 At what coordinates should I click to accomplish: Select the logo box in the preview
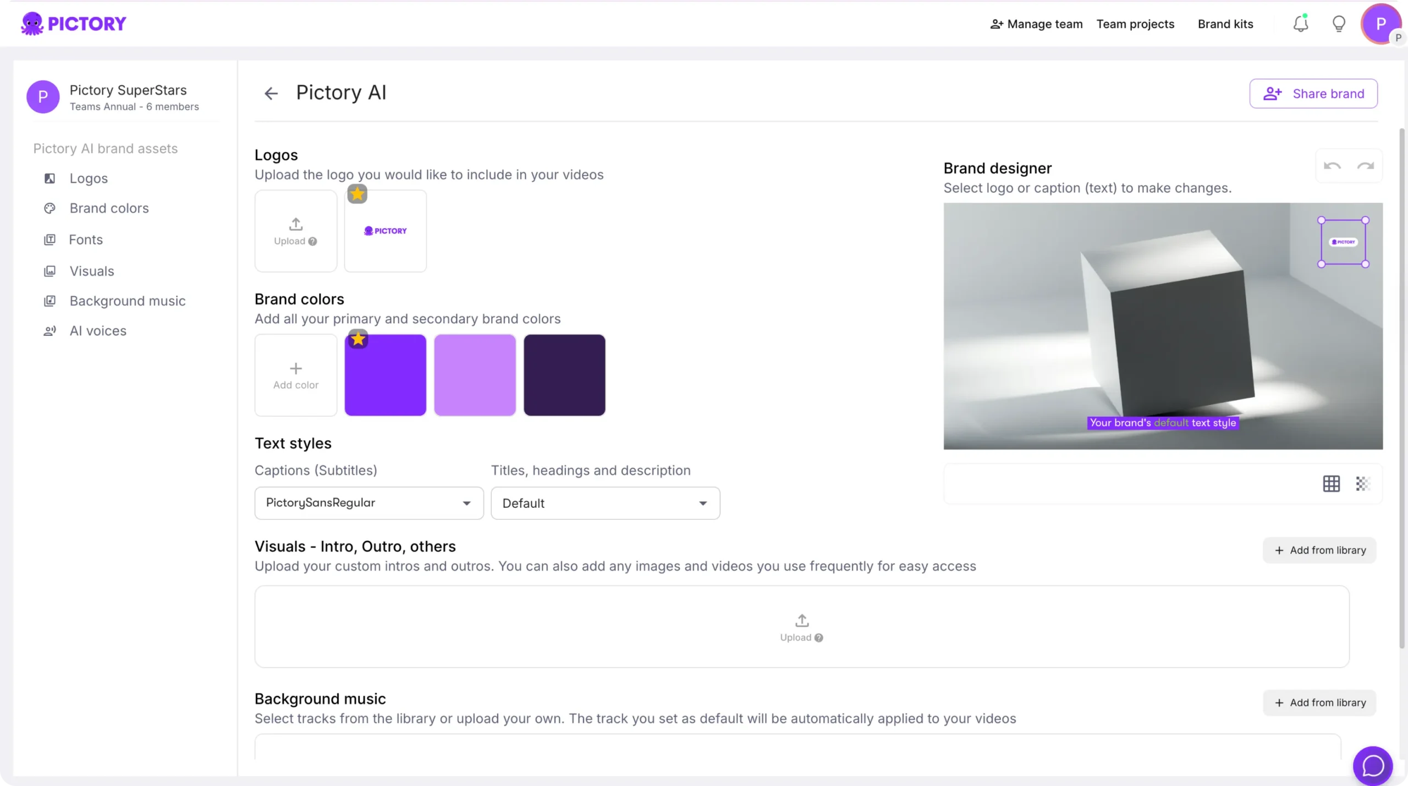(1343, 242)
